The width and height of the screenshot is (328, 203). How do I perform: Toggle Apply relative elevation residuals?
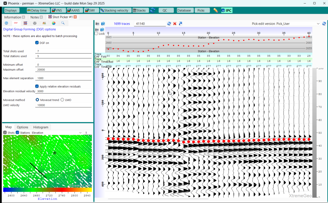[x=37, y=86]
